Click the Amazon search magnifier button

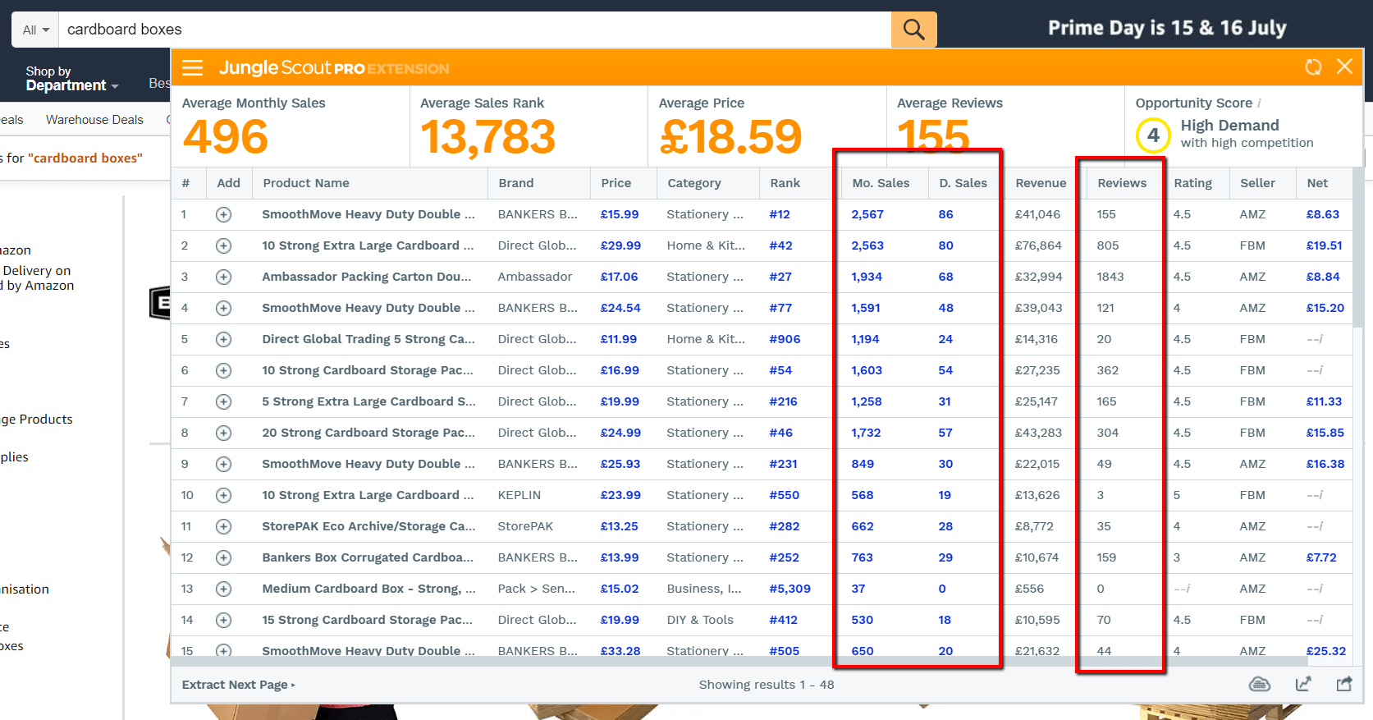pyautogui.click(x=913, y=30)
